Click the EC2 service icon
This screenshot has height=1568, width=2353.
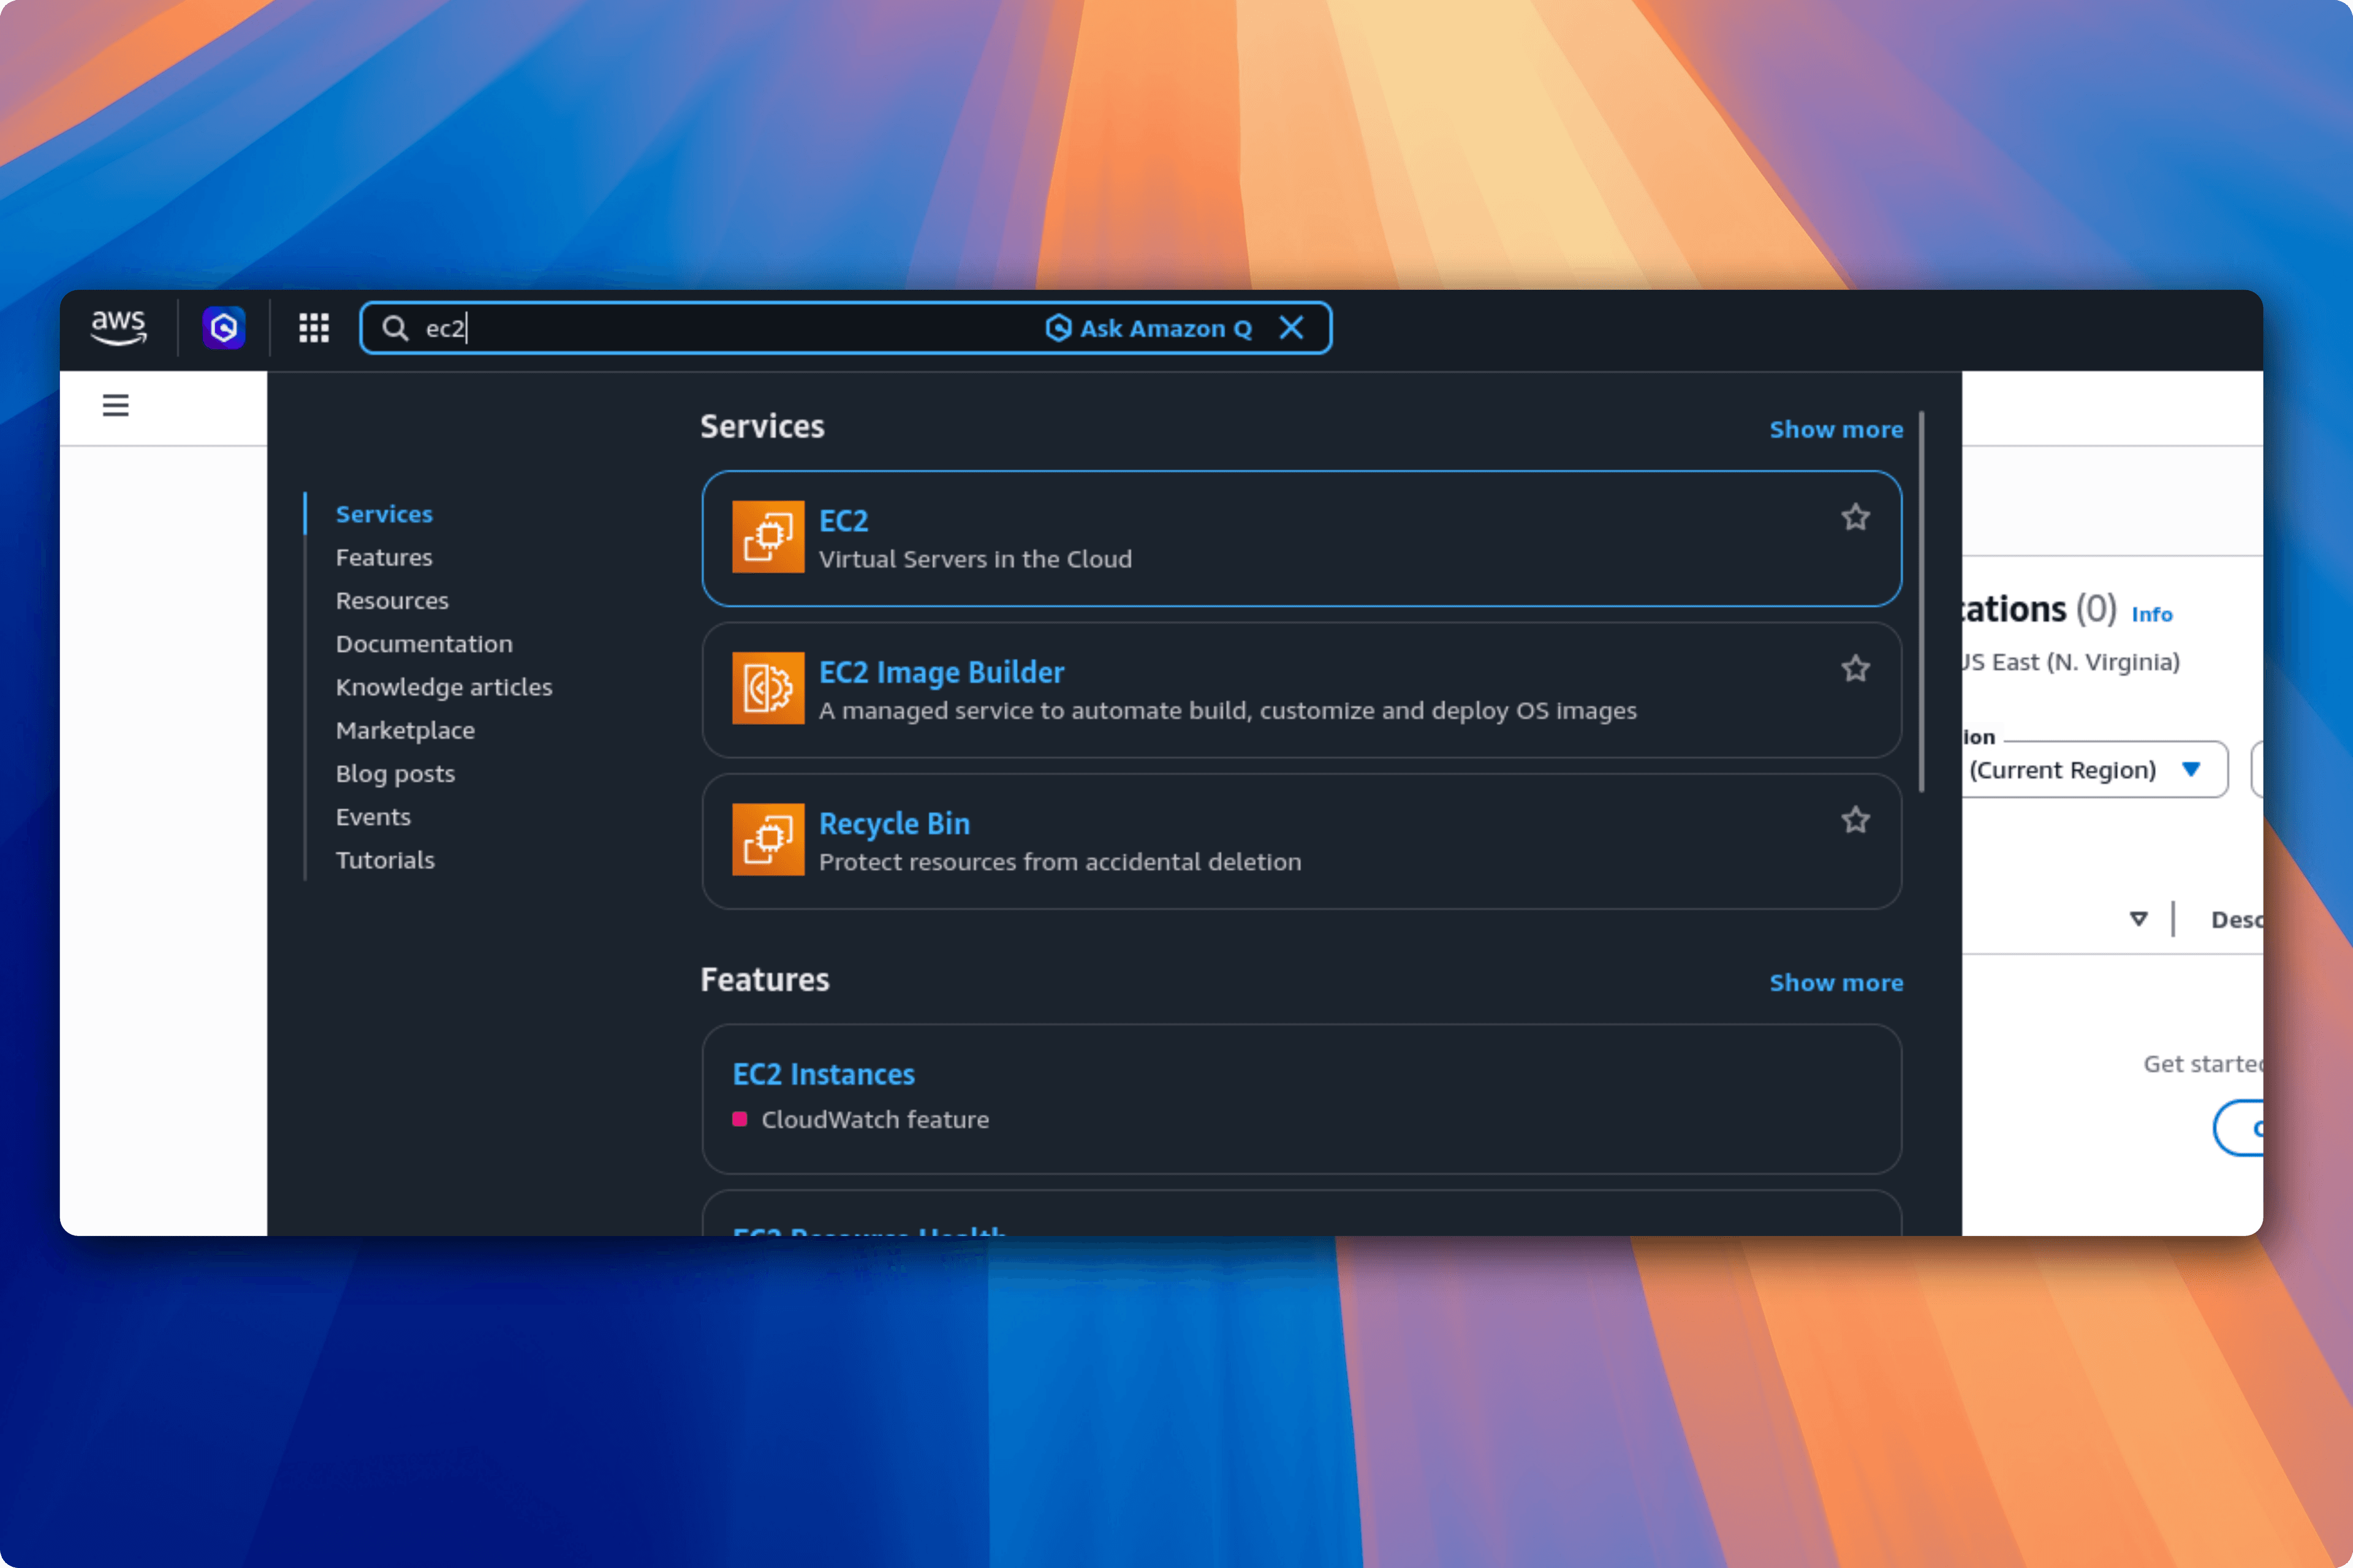(768, 537)
